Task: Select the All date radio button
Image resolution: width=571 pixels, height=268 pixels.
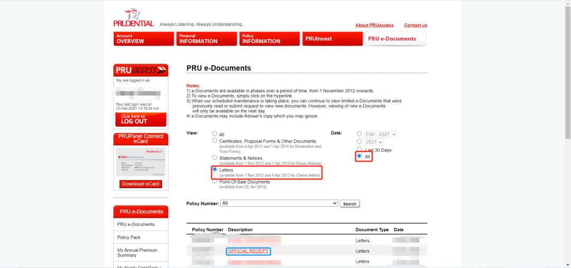Action: click(360, 157)
